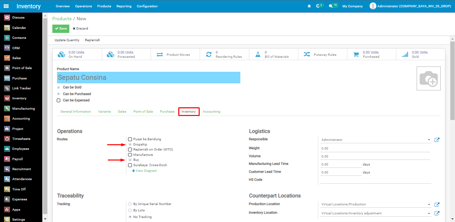Enable the Can be Expensed checkbox
The height and width of the screenshot is (222, 455).
click(x=59, y=100)
